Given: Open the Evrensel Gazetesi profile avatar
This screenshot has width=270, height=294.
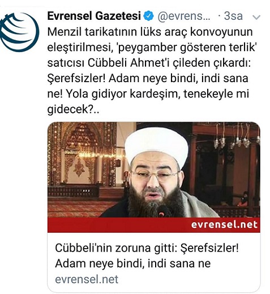Looking at the screenshot, I should tap(19, 32).
